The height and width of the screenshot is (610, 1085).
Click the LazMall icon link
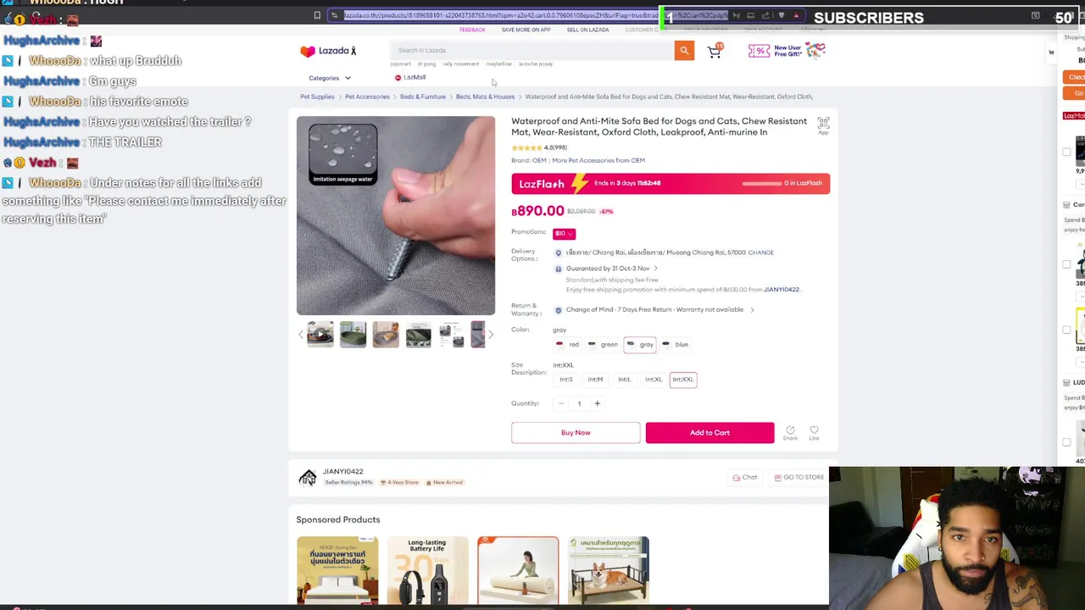point(410,78)
